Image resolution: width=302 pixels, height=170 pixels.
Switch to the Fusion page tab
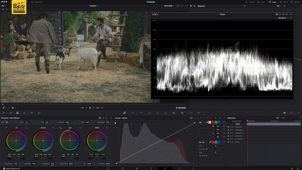[151, 169]
